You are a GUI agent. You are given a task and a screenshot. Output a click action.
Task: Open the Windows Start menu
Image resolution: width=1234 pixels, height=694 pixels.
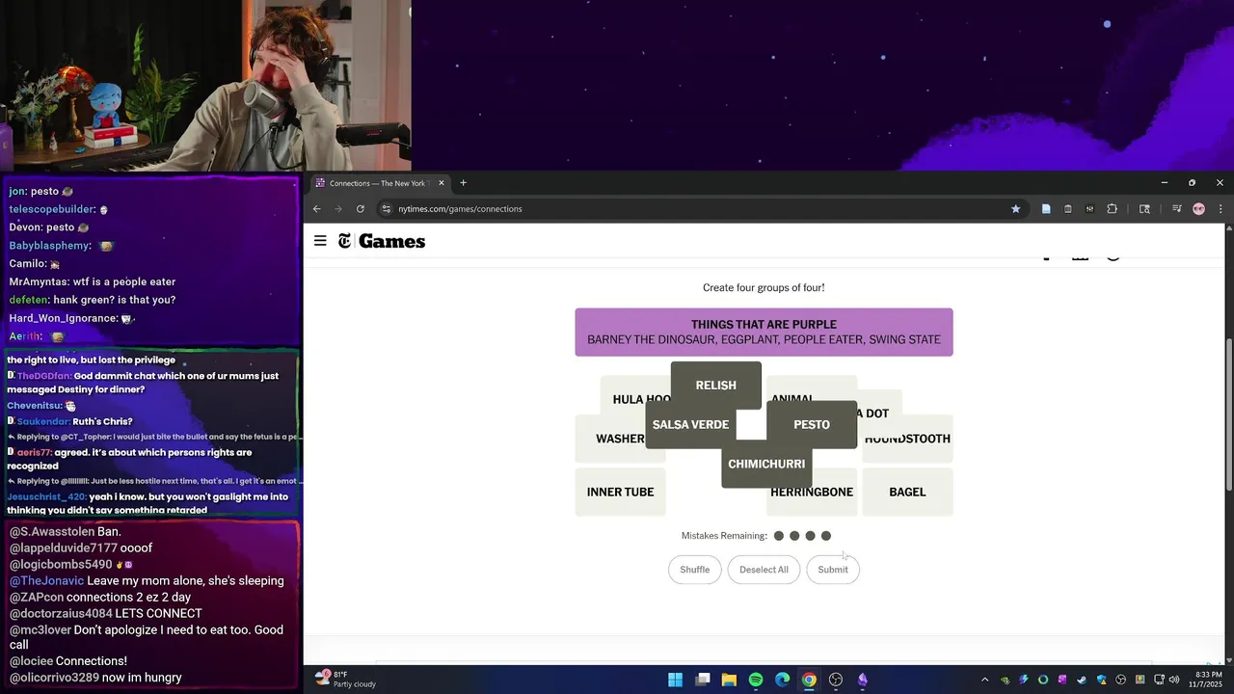coord(675,680)
